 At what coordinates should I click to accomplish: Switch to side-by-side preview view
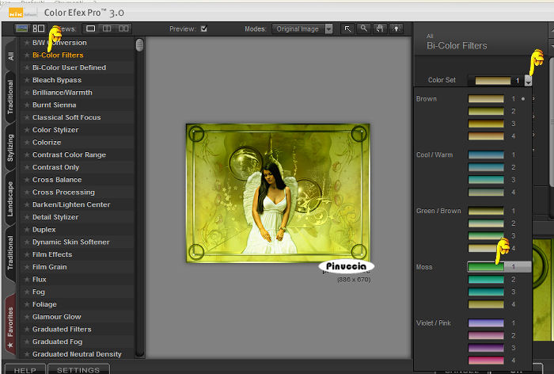point(124,29)
